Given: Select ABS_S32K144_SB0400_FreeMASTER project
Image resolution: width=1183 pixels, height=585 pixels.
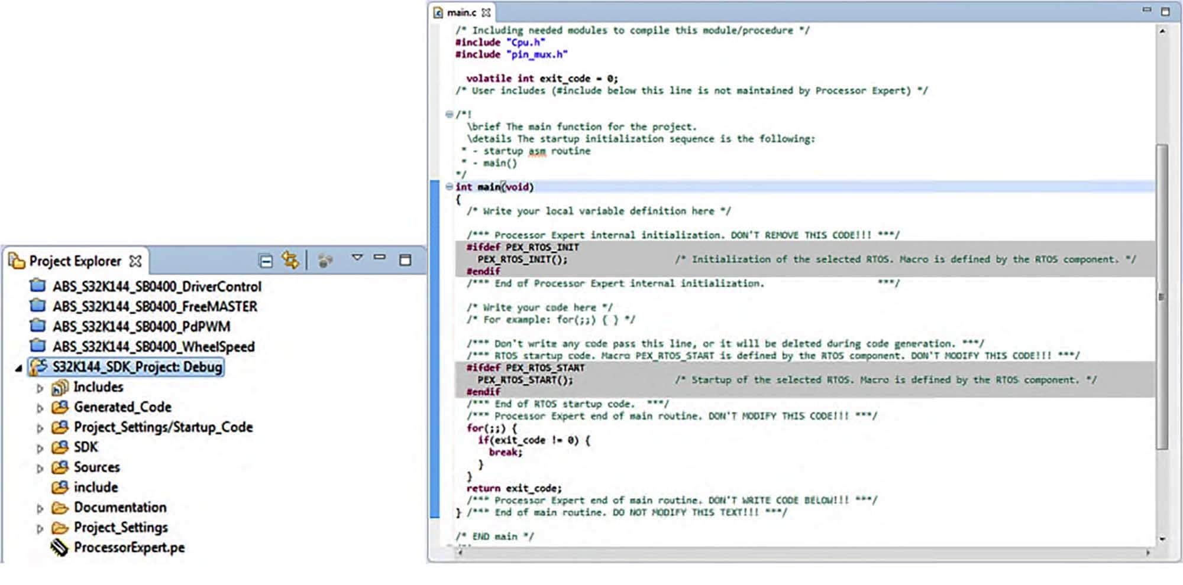Looking at the screenshot, I should (x=155, y=307).
